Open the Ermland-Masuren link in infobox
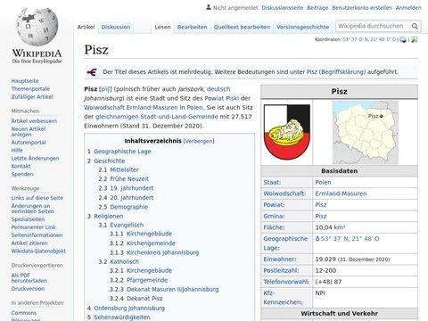This screenshot has height=321, width=428. click(341, 193)
